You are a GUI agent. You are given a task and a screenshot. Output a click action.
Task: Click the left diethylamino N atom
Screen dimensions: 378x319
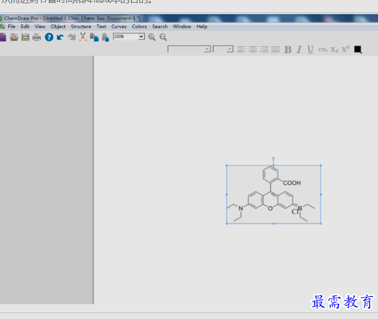point(241,208)
